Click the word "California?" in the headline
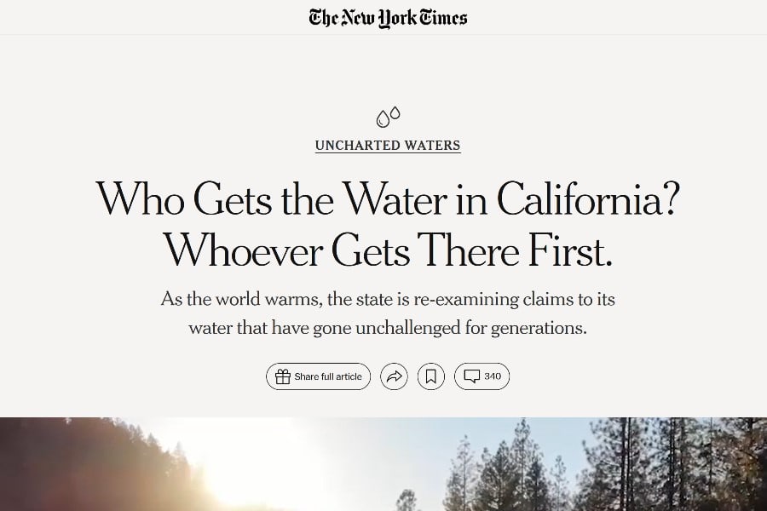 588,198
